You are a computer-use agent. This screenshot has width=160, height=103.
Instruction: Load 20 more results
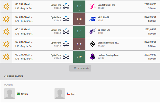click(x=80, y=68)
